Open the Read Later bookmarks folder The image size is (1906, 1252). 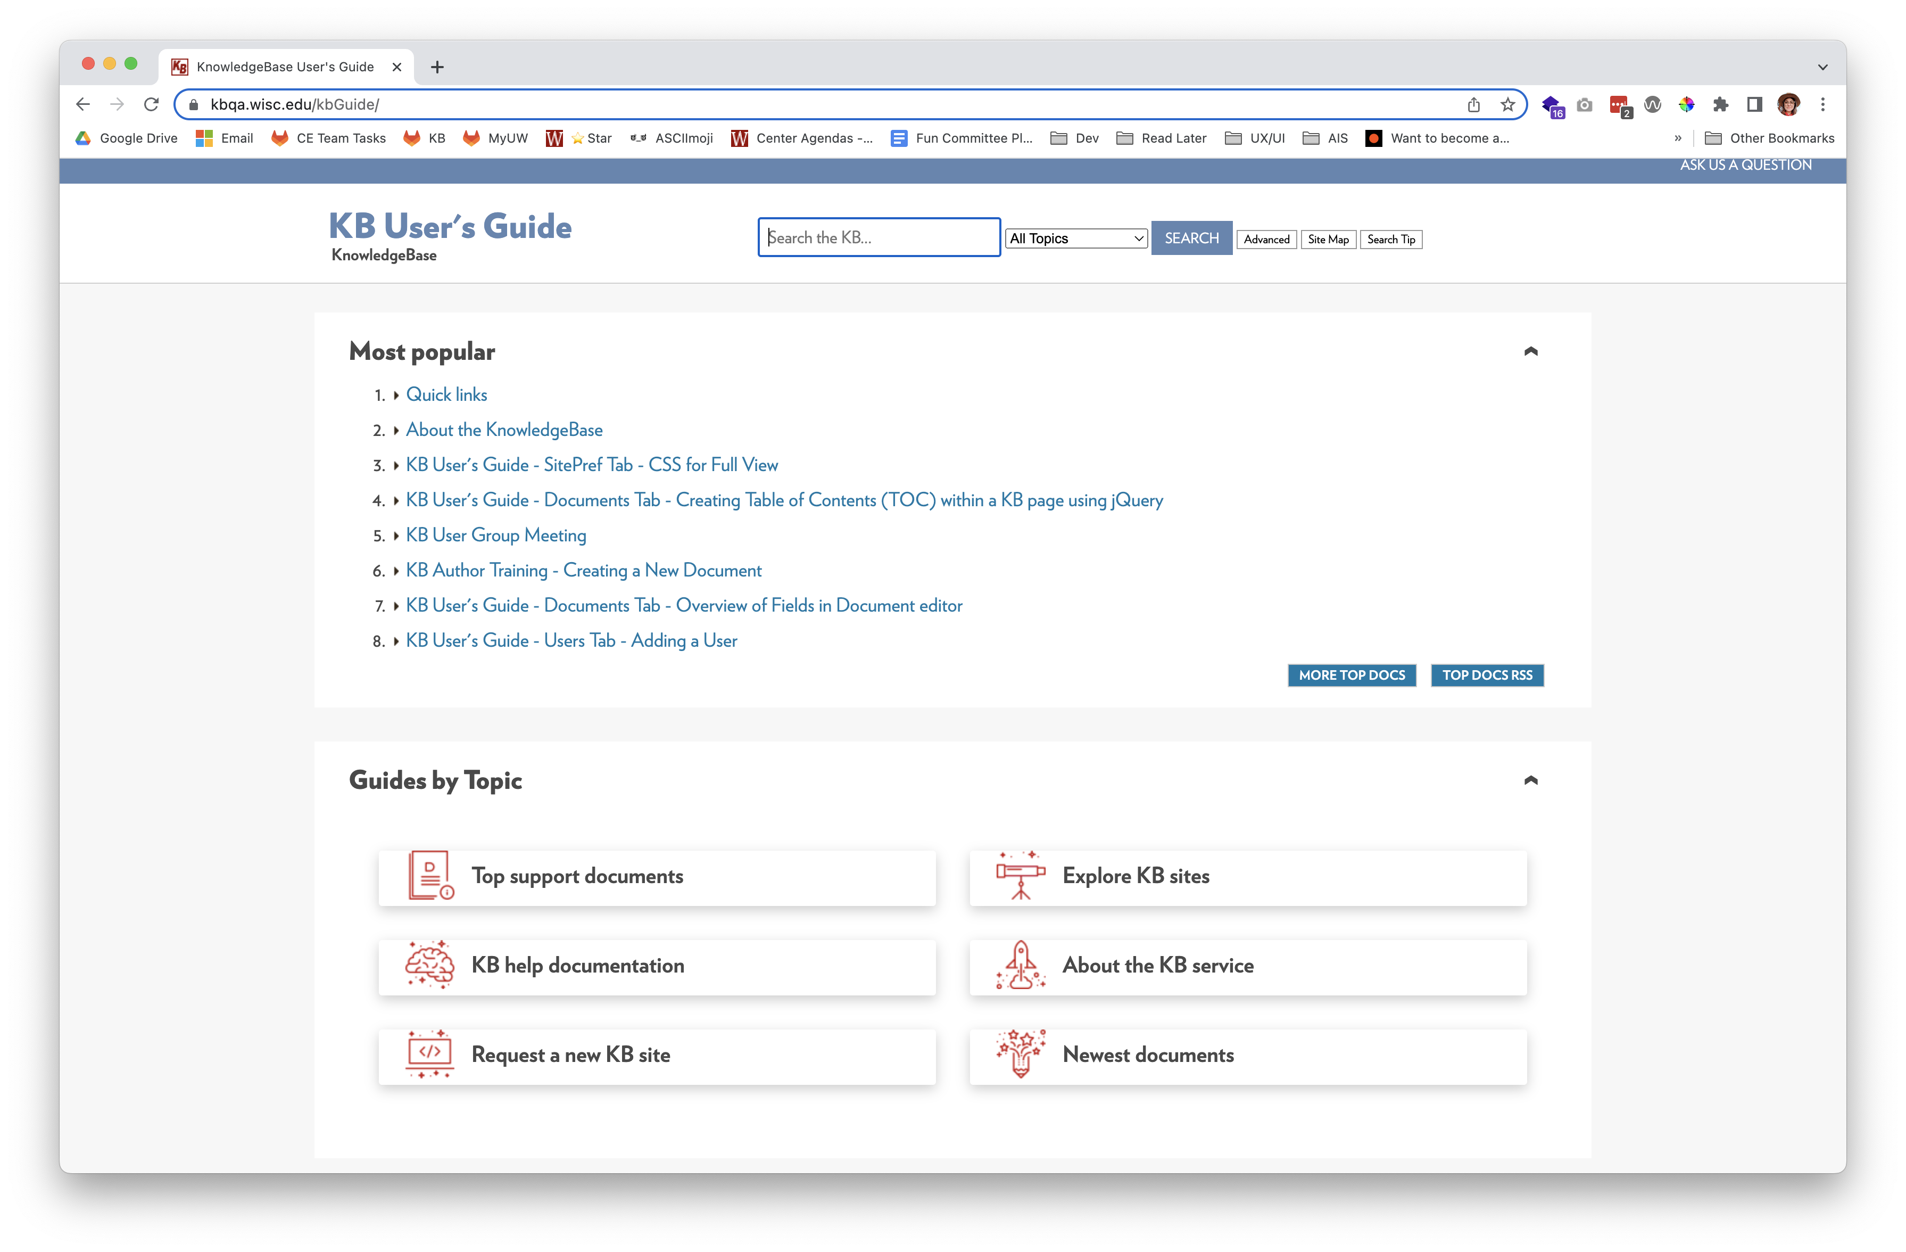(1161, 138)
